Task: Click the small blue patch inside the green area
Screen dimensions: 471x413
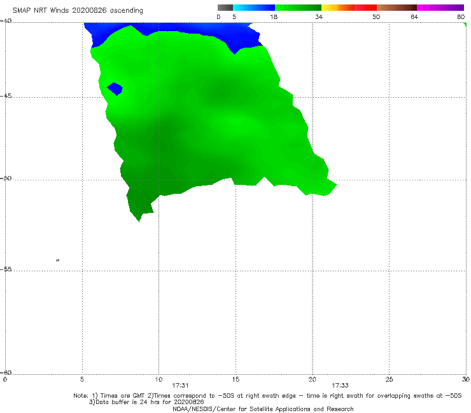Action: pyautogui.click(x=115, y=89)
